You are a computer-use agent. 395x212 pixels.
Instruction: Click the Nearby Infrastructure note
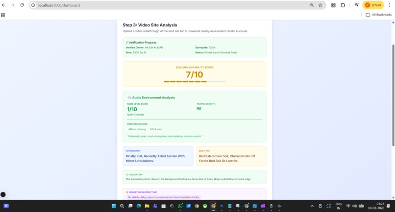point(164,197)
